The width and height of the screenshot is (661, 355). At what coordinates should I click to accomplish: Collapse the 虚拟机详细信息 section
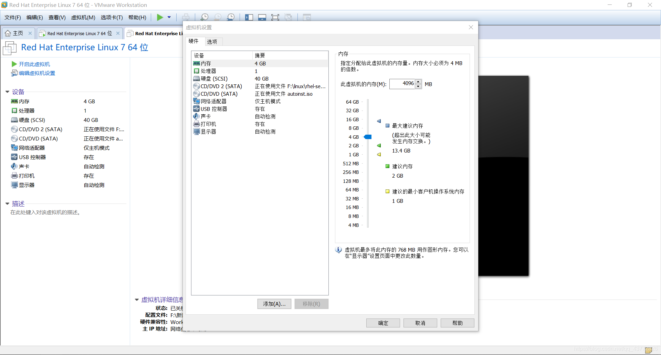tap(137, 300)
